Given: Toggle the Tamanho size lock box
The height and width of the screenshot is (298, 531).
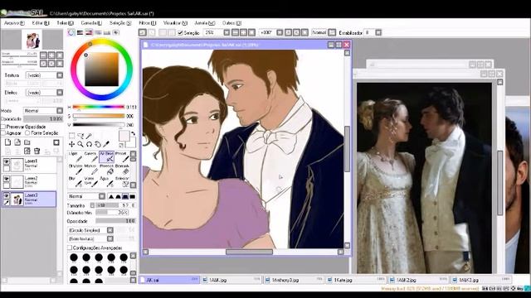Looking at the screenshot, I should tap(92, 205).
